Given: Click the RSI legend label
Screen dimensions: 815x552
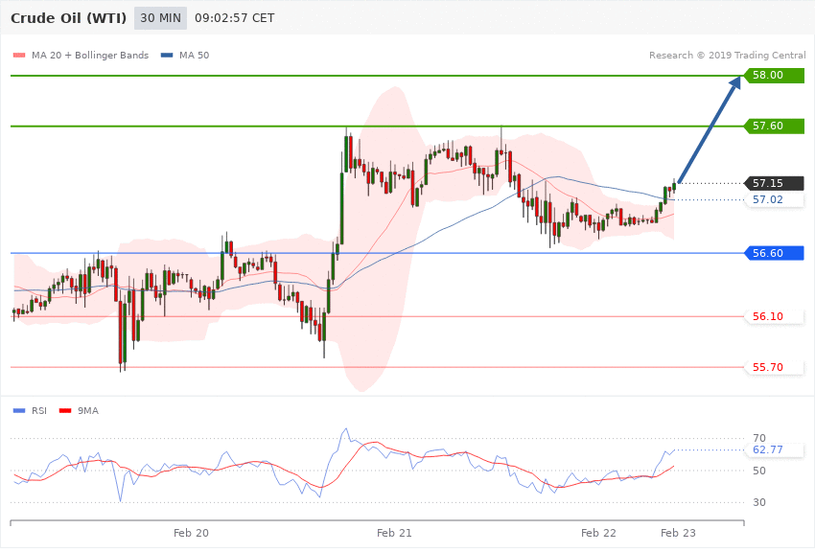Looking at the screenshot, I should point(39,411).
